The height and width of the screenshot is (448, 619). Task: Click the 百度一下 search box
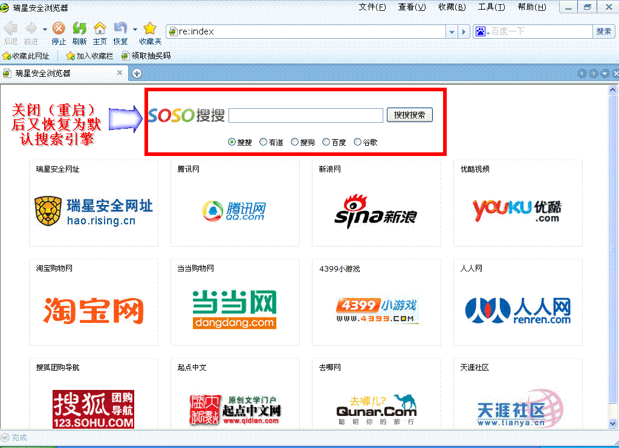coord(541,31)
